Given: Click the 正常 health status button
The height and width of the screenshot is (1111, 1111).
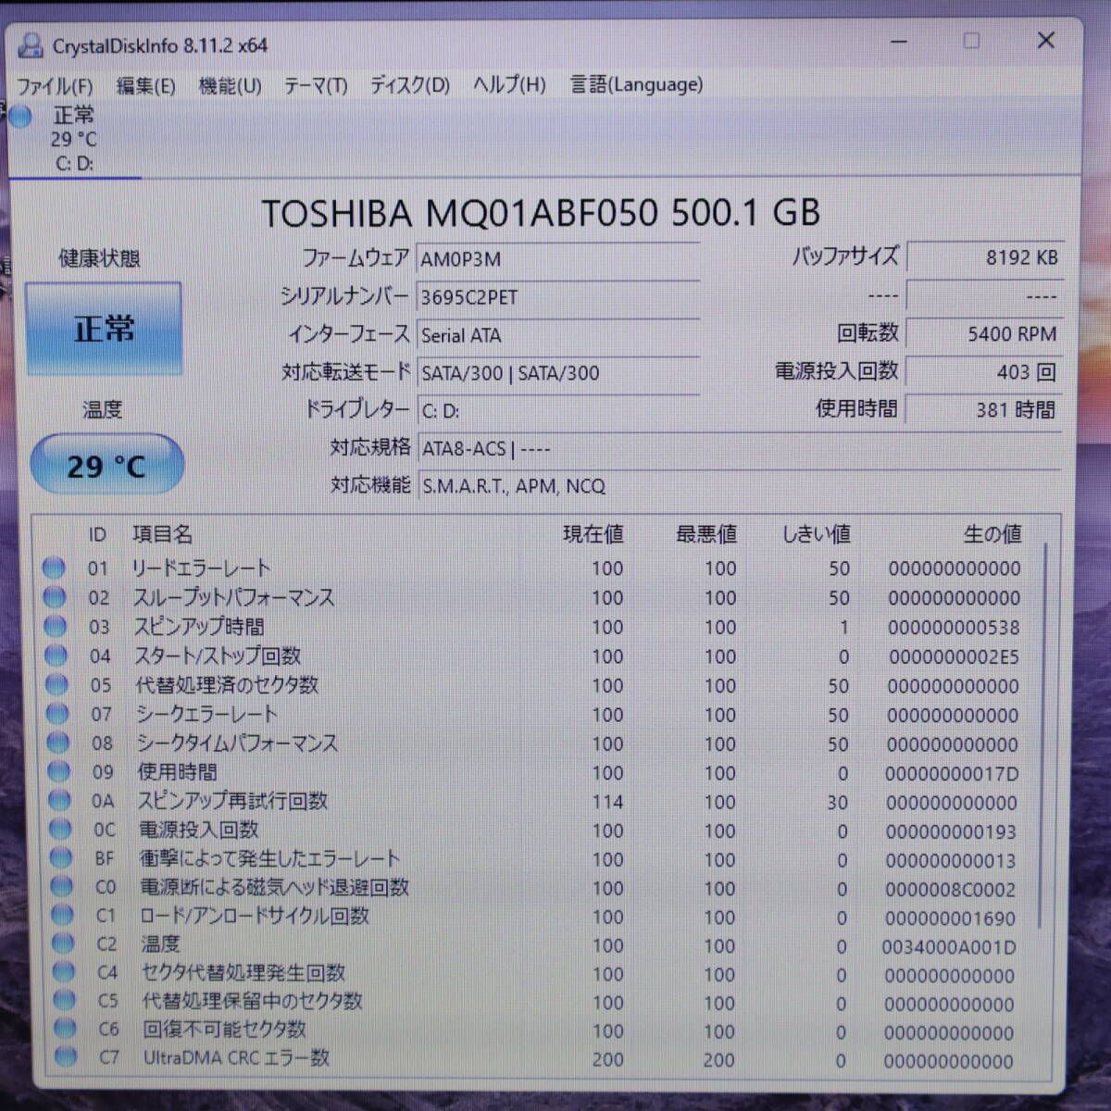Looking at the screenshot, I should coord(104,329).
